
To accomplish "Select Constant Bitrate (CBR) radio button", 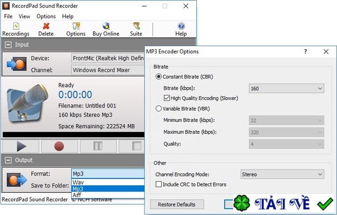I will coord(158,76).
